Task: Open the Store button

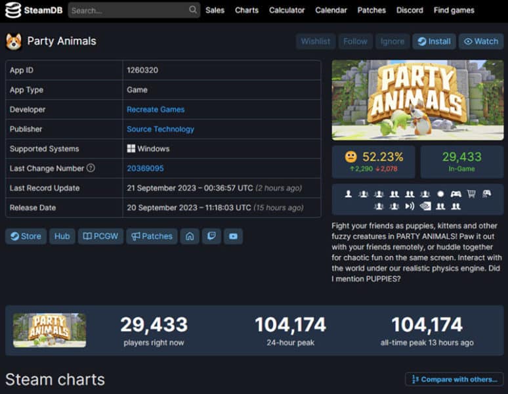Action: tap(26, 236)
